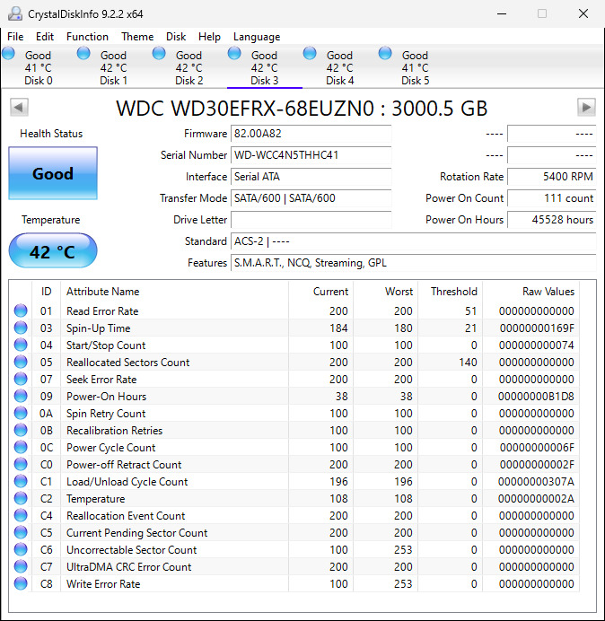Click status orb for Current Pending Sector Count
This screenshot has width=605, height=621.
(x=21, y=532)
